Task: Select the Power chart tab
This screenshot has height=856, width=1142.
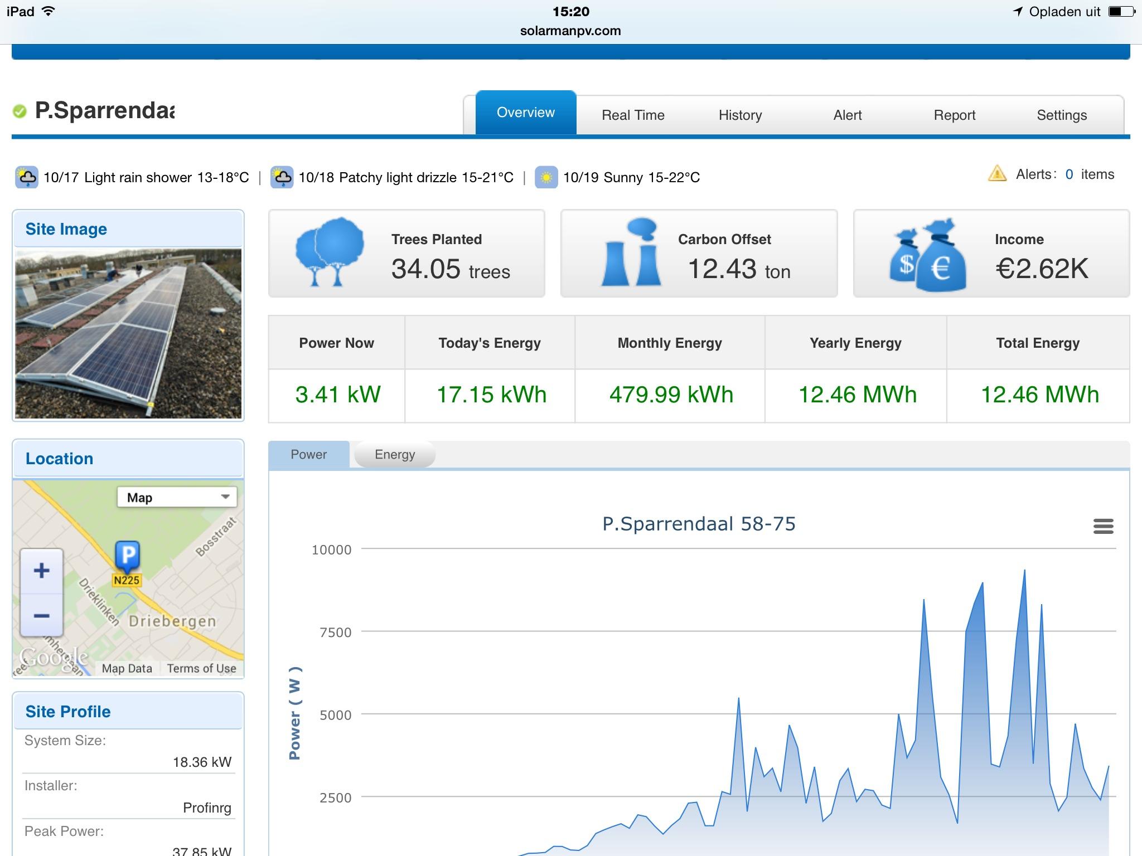Action: [x=309, y=454]
